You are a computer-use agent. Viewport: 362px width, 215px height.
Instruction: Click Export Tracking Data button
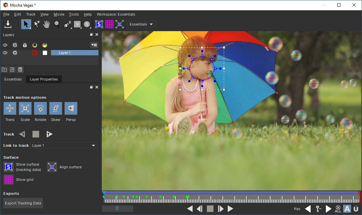(x=23, y=203)
